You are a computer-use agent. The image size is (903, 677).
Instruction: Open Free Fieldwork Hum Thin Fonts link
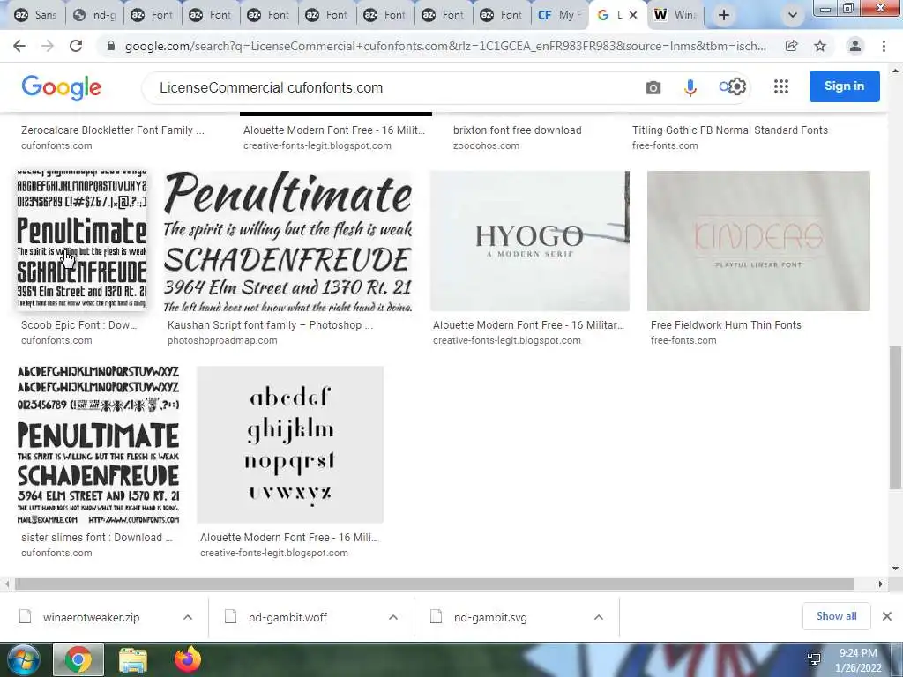click(726, 324)
